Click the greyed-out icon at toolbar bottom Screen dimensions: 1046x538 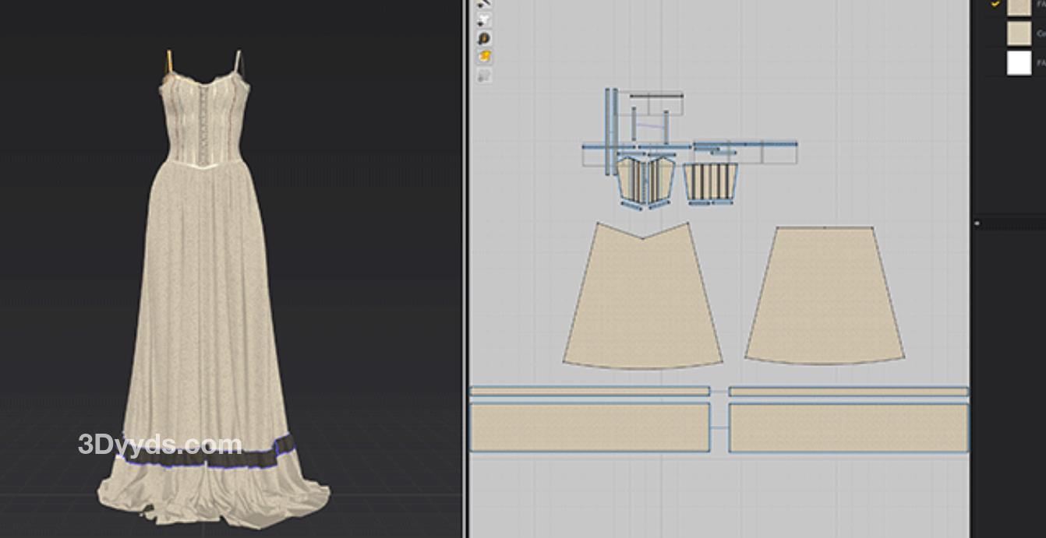pyautogui.click(x=484, y=76)
